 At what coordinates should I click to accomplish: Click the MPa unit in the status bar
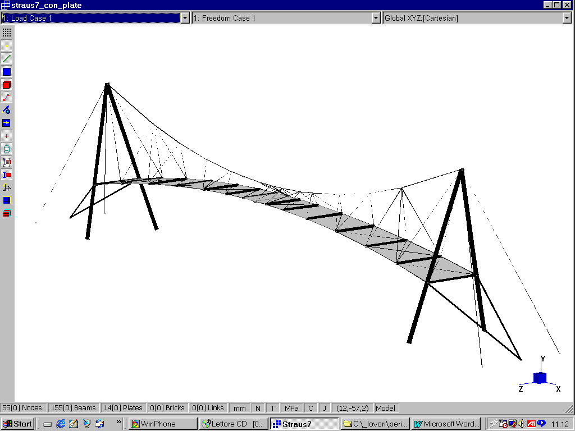pos(291,408)
